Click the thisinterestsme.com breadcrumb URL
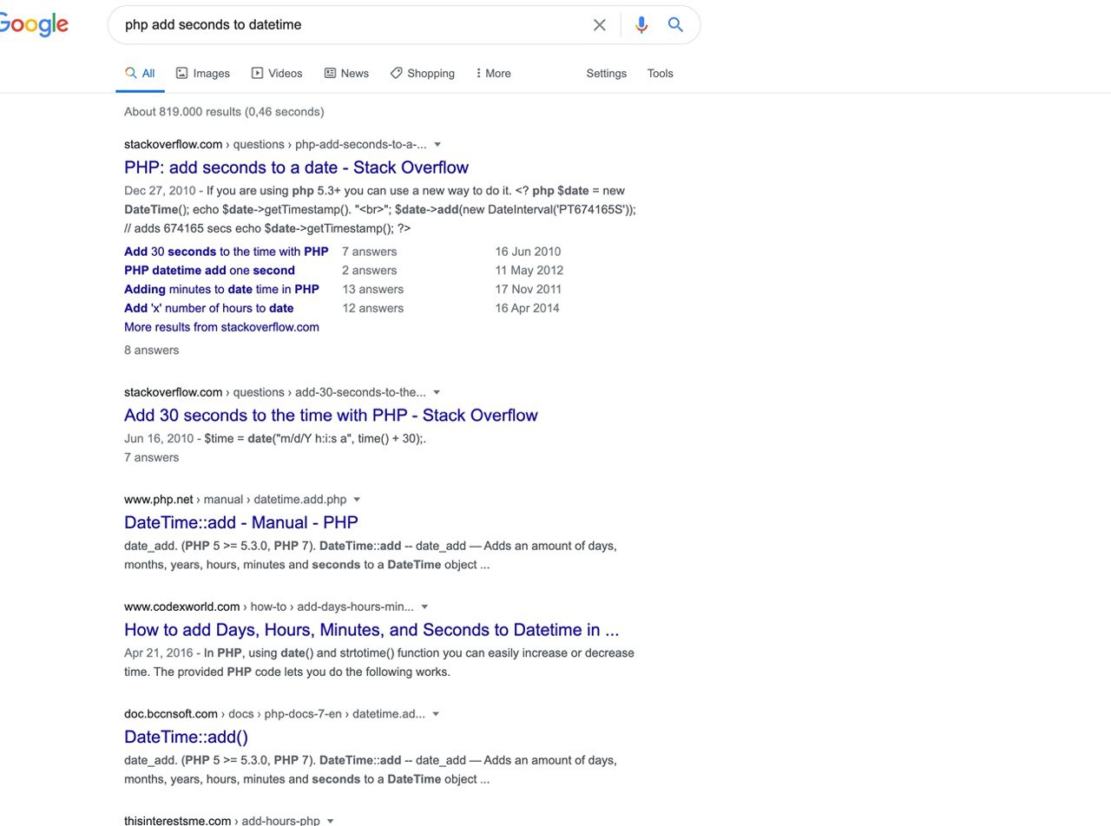Screen dimensions: 1111x826 [x=222, y=821]
